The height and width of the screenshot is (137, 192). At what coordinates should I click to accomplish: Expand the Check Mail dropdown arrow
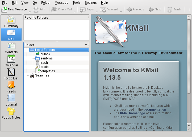click(x=74, y=11)
